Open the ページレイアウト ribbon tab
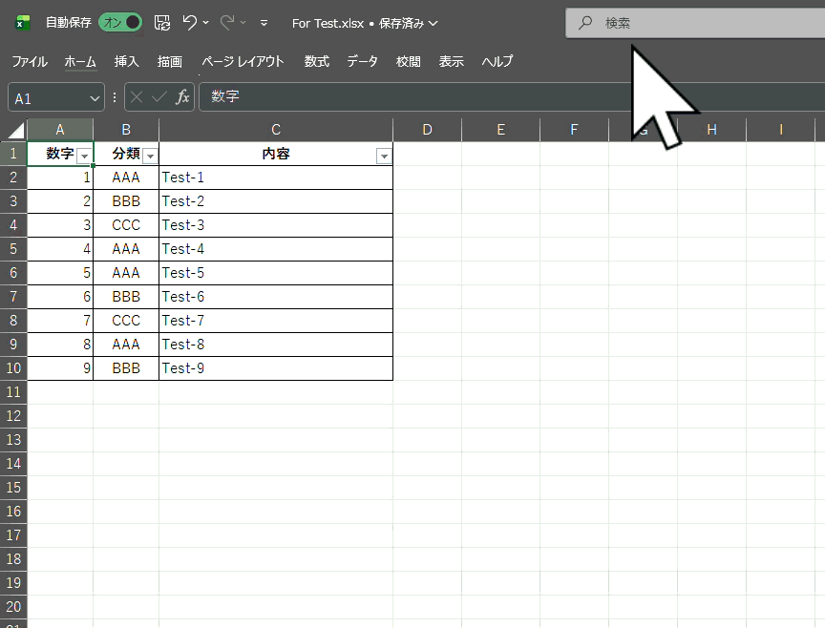Viewport: 825px width, 628px height. click(243, 61)
